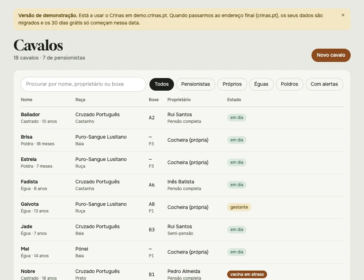Click Bailador's em dia status badge
Viewport: 364px width, 280px height.
tap(237, 118)
